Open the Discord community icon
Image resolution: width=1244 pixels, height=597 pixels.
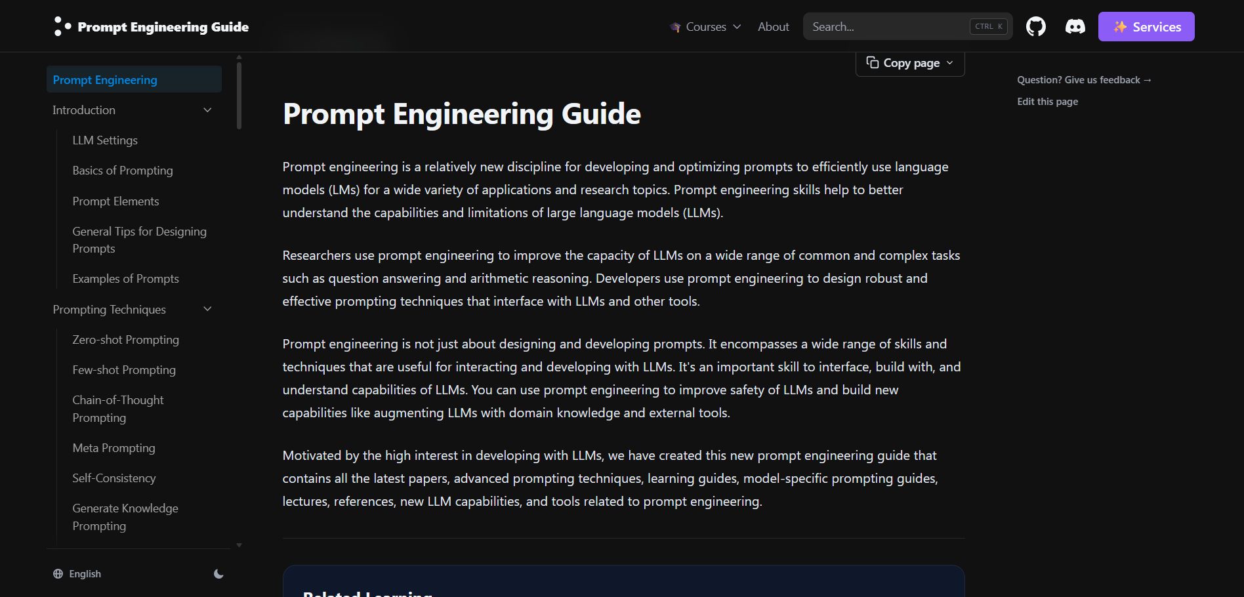1075,27
